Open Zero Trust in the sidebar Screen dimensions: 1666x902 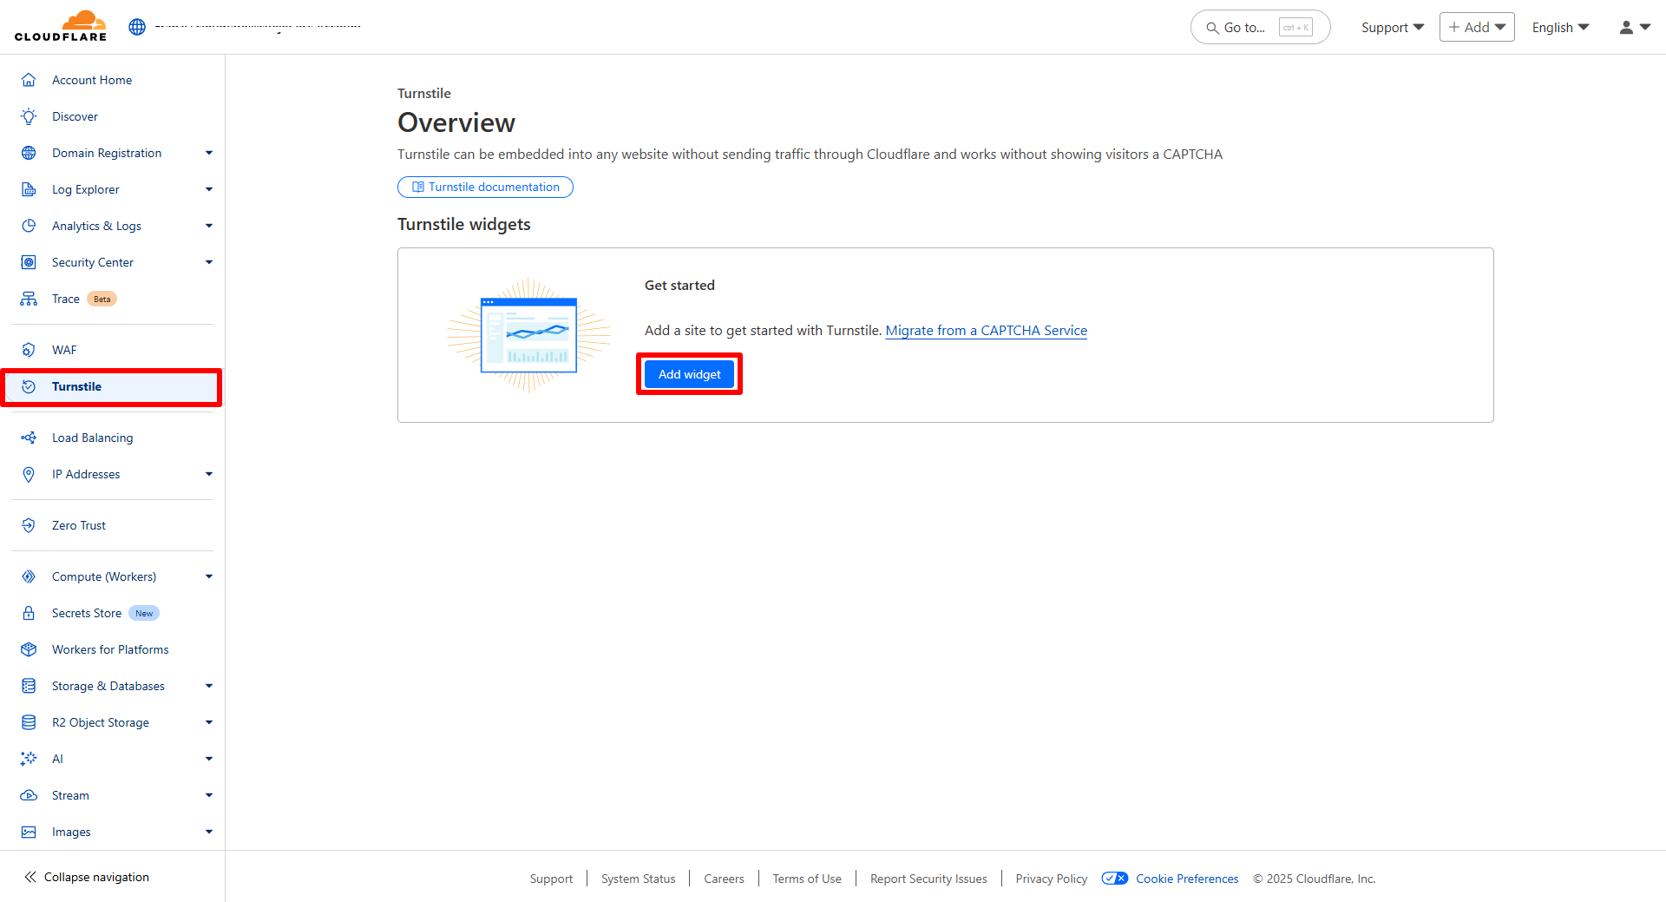pos(79,525)
